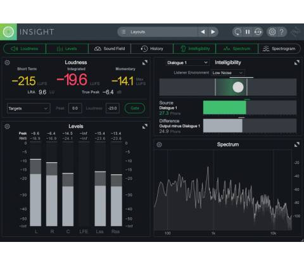Click the -15.4 peak value for Lss
The width and height of the screenshot is (304, 266).
click(99, 134)
